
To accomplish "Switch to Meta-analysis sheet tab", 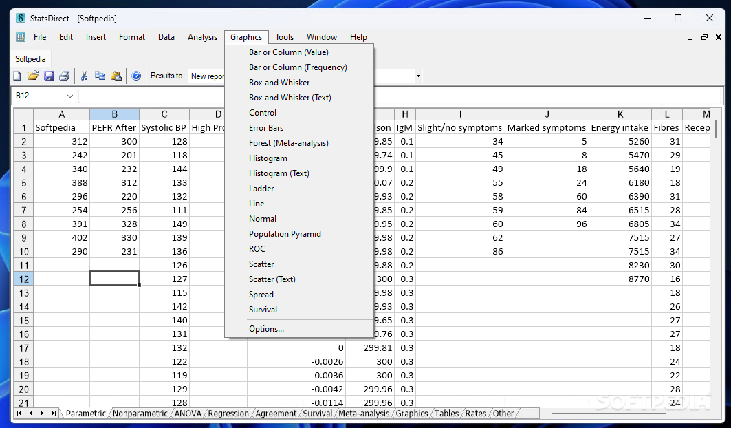I will click(x=364, y=414).
